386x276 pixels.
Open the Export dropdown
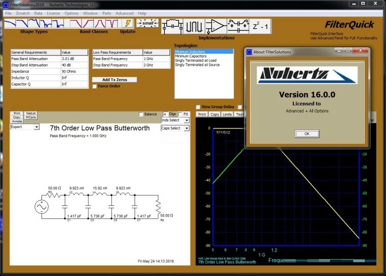pos(25,127)
